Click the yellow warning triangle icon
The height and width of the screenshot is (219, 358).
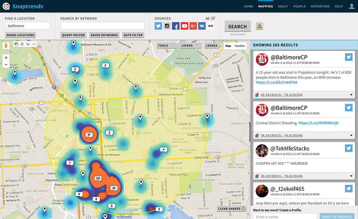(259, 26)
